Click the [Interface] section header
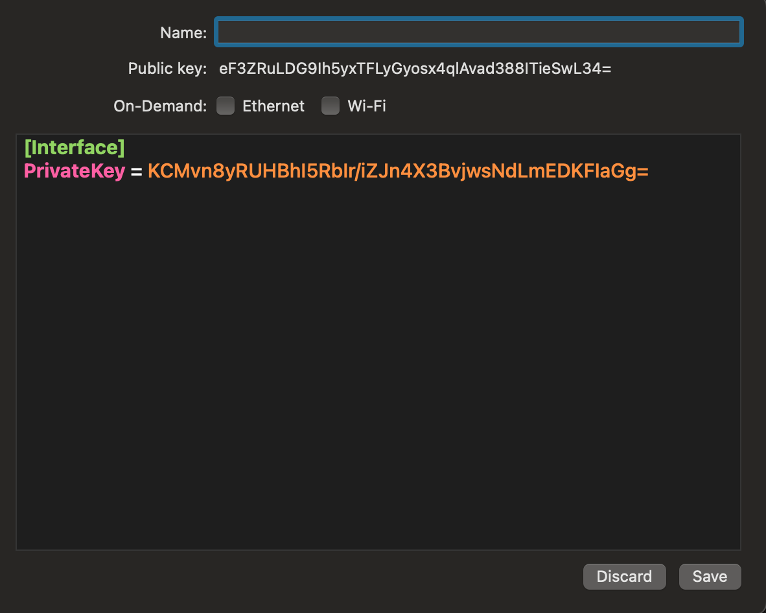Image resolution: width=766 pixels, height=613 pixels. point(74,147)
